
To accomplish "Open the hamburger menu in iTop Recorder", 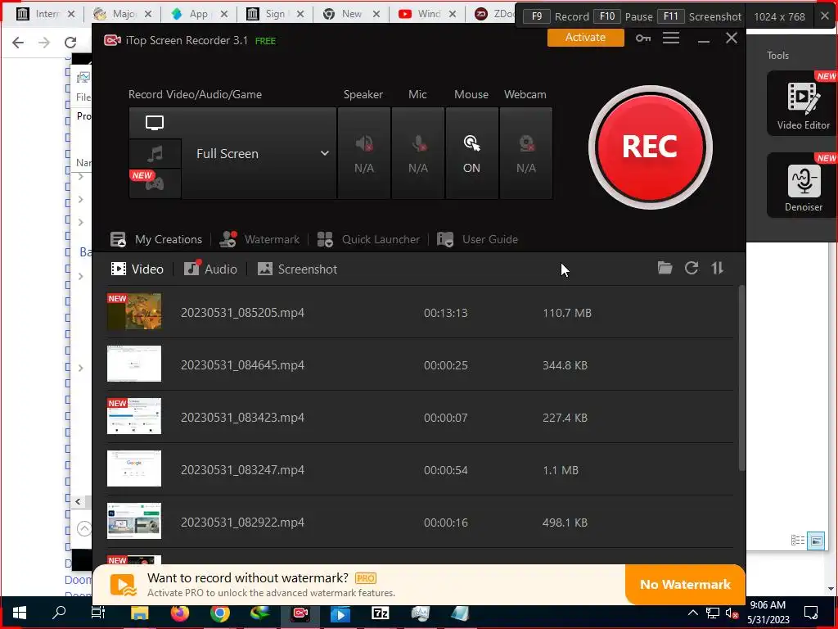I will click(671, 38).
